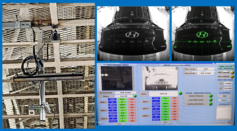
Task: Click the Letter Miss/Cross green indicator
Action: click(211, 100)
